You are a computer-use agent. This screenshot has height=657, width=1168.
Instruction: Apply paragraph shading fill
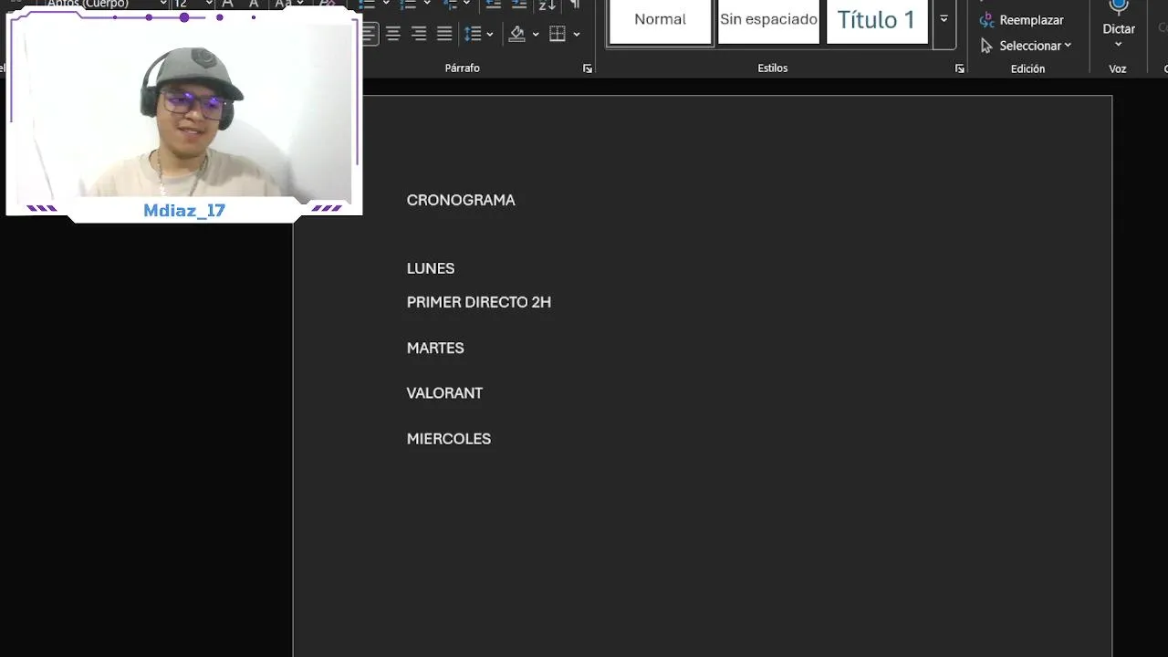click(x=517, y=34)
